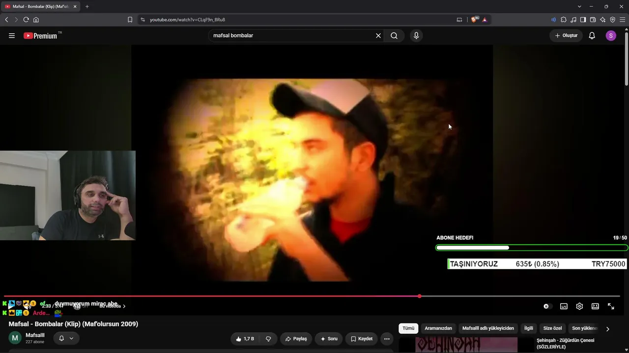
Task: Click the video progress scrubber handle
Action: pos(419,296)
